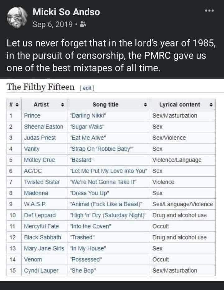Open the three-dot post options menu

(209, 11)
